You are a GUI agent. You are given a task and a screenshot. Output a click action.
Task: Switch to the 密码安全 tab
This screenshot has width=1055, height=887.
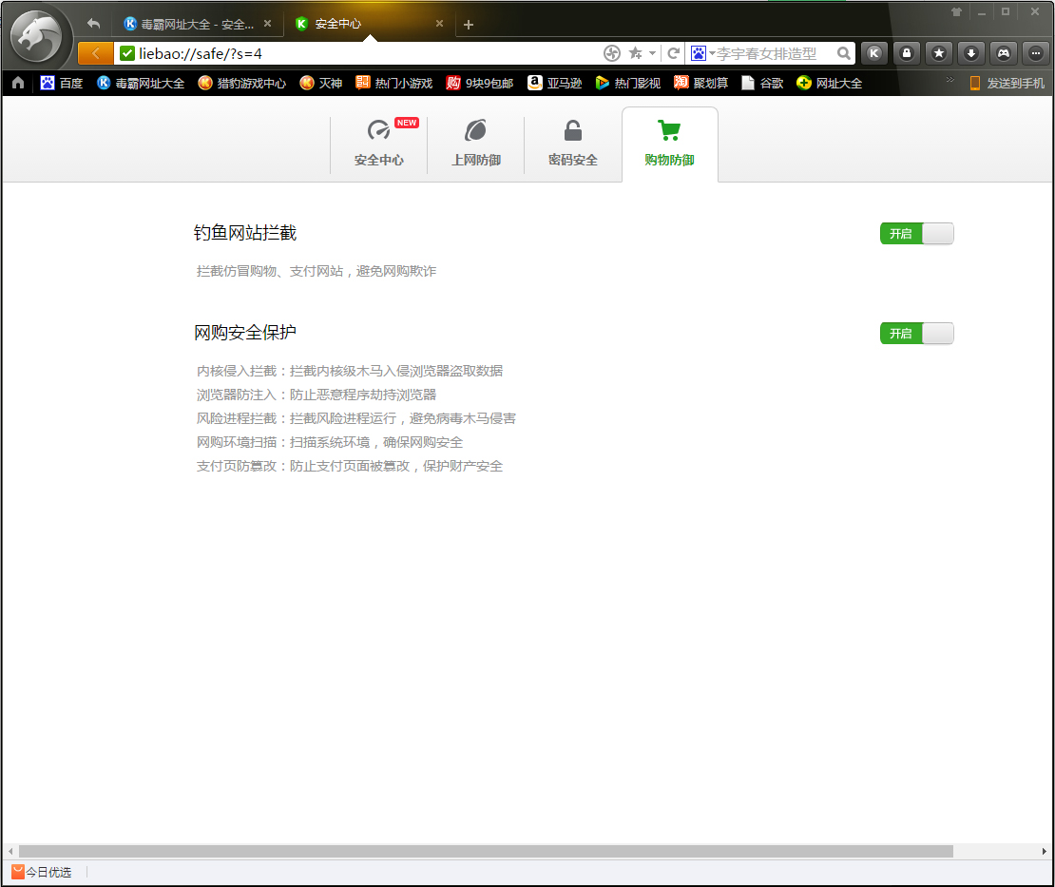coord(572,143)
